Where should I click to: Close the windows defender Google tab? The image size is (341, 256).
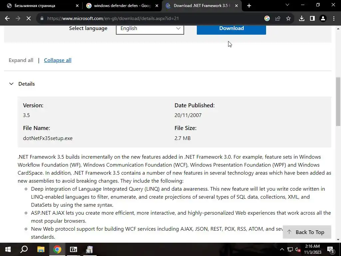pyautogui.click(x=157, y=6)
